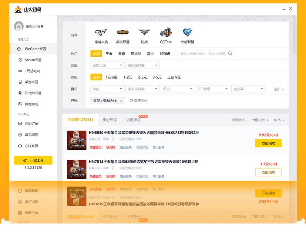The image size is (306, 232).
Task: Select the 2-3元 price range option
Action: (142, 77)
